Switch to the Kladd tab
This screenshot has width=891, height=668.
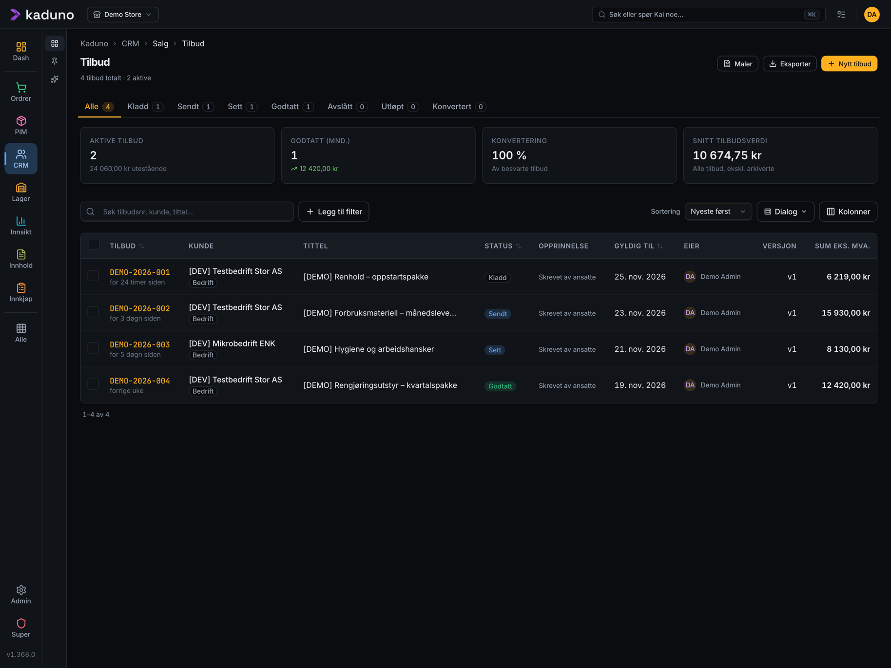coord(145,107)
